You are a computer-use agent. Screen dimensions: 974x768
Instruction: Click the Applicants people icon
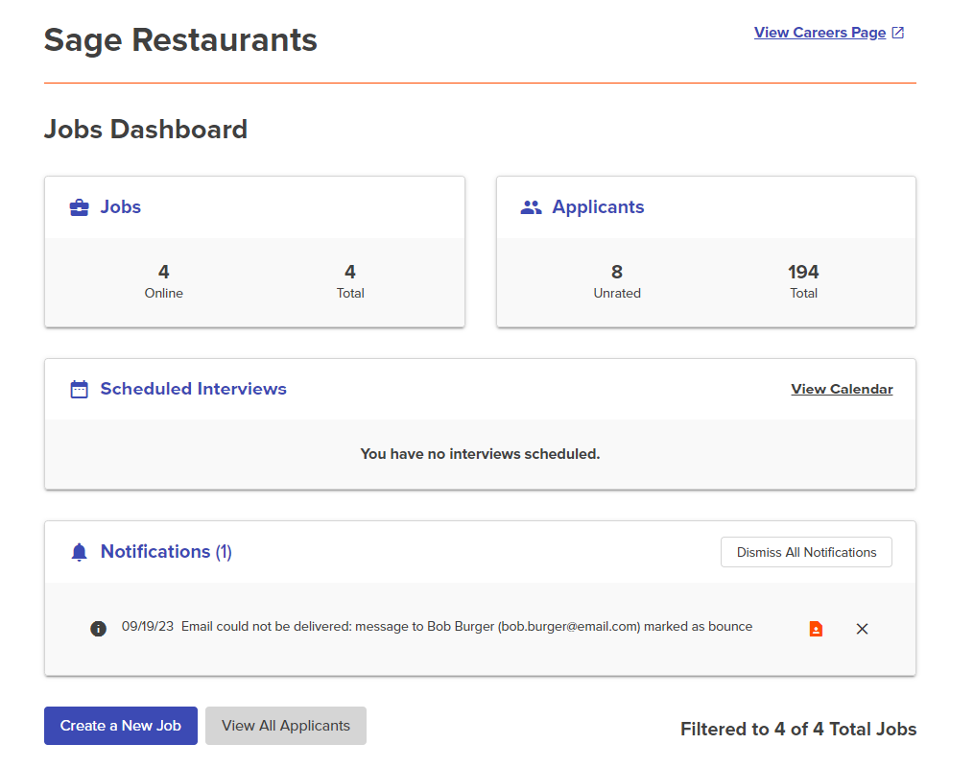tap(531, 207)
